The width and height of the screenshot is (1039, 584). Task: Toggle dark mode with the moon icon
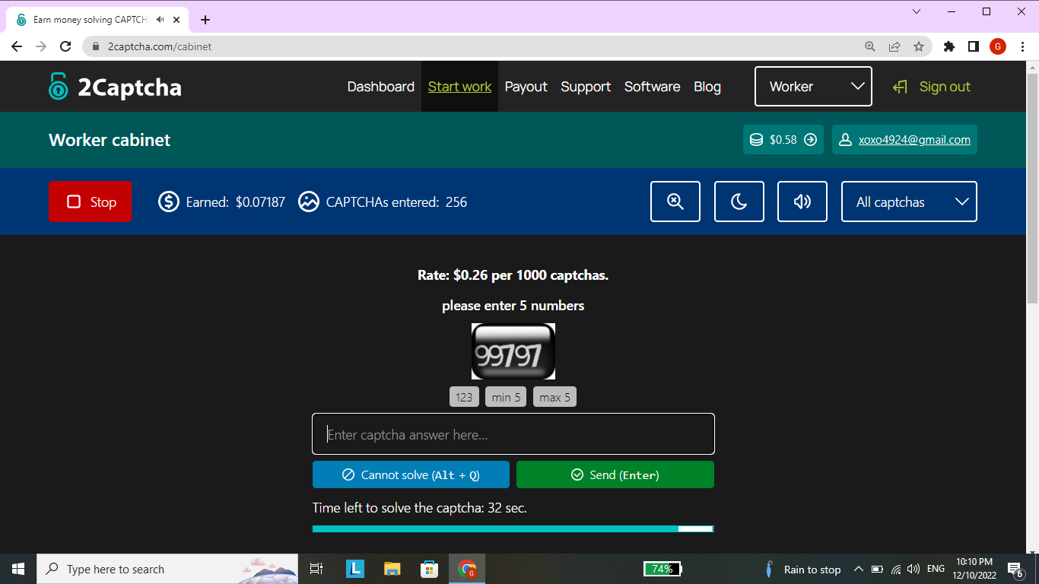pos(739,202)
